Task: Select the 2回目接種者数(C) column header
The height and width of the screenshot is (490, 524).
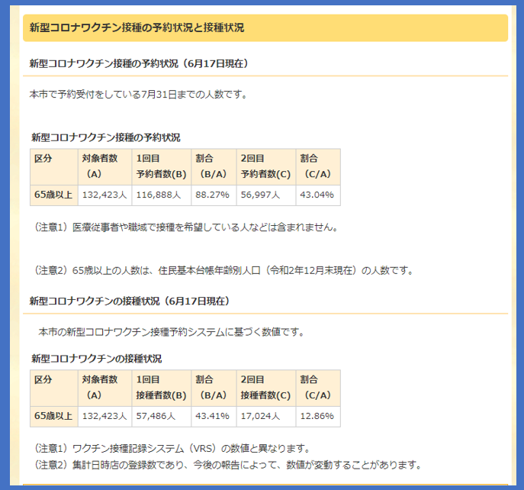Action: click(x=265, y=388)
